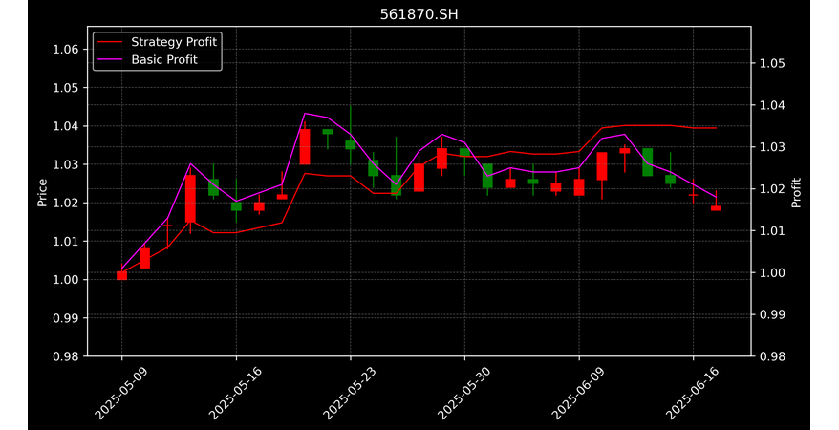Viewport: 839px width, 430px height.
Task: Click the 0.98 tick on the Price axis
Action: pos(66,356)
